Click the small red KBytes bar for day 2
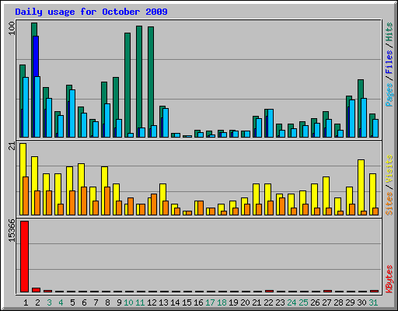 [x=36, y=290]
